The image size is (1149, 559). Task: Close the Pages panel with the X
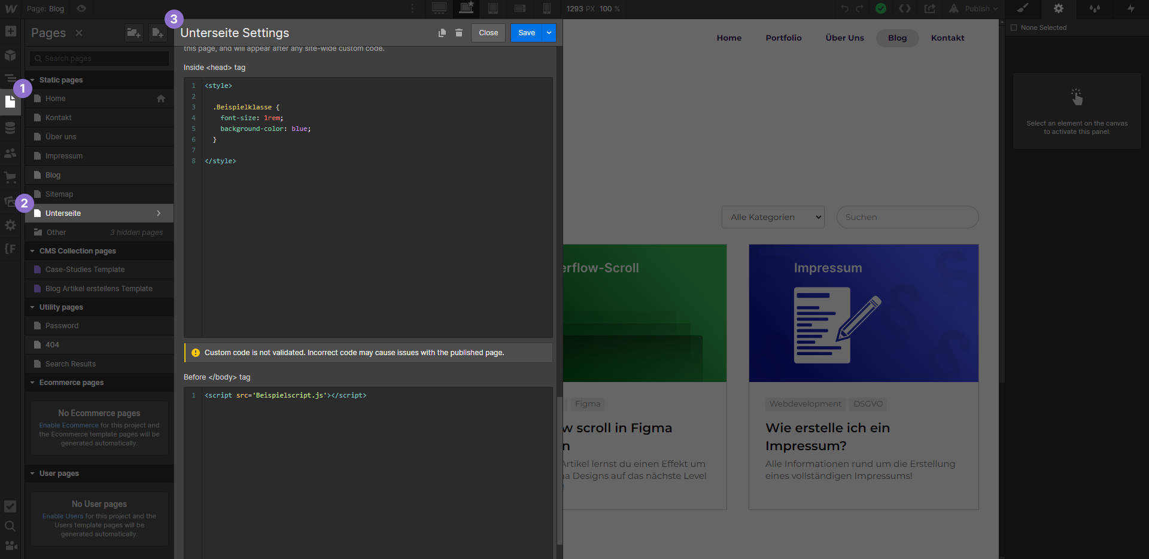79,33
